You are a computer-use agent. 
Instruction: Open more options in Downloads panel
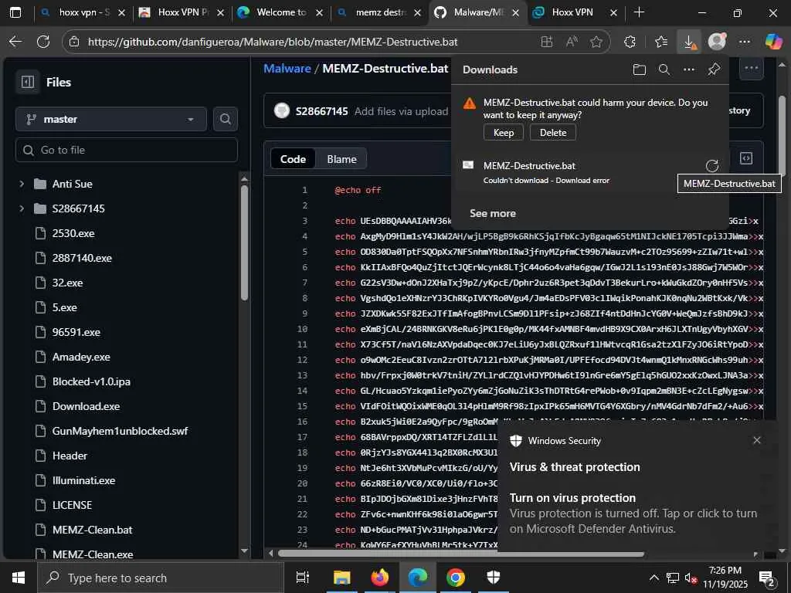tap(689, 69)
